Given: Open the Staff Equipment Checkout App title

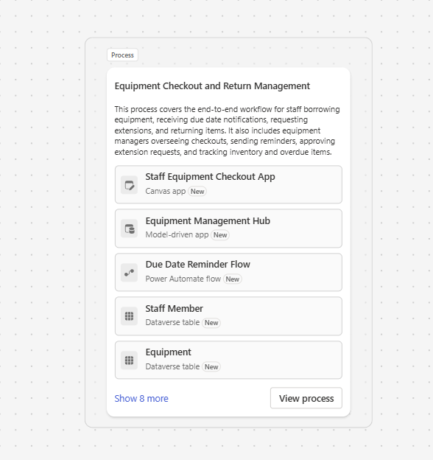Looking at the screenshot, I should click(x=210, y=177).
